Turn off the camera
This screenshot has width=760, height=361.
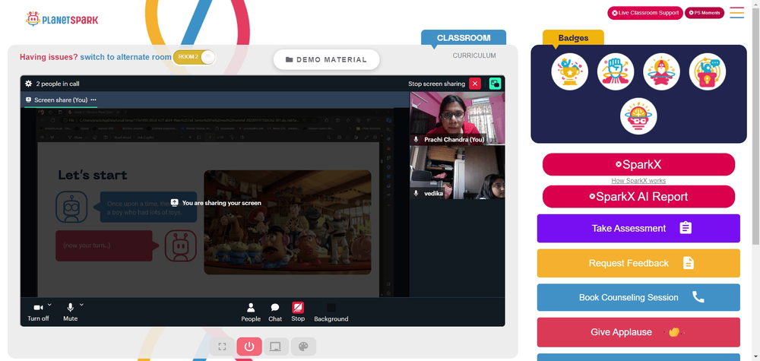coord(38,312)
